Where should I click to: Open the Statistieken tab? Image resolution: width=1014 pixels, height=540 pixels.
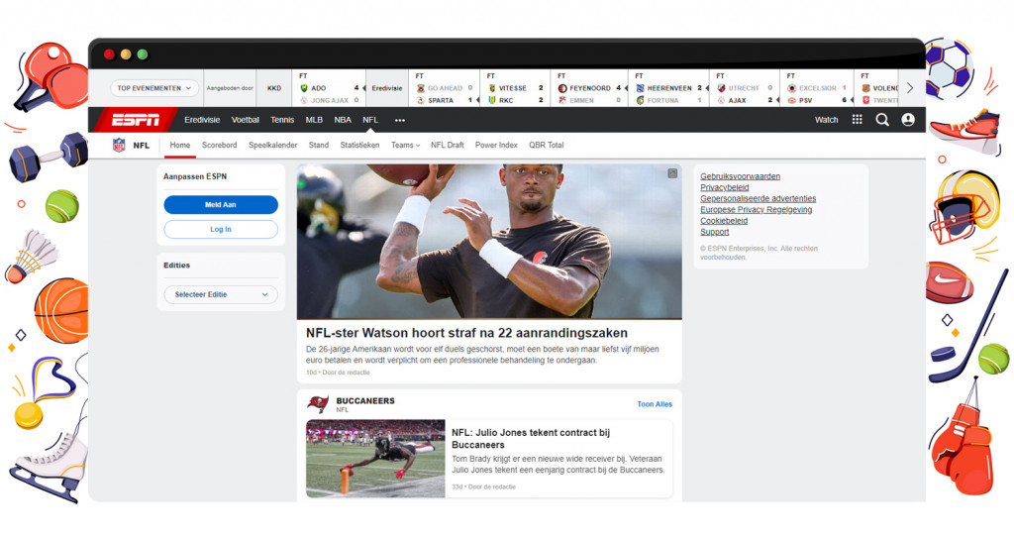point(359,145)
